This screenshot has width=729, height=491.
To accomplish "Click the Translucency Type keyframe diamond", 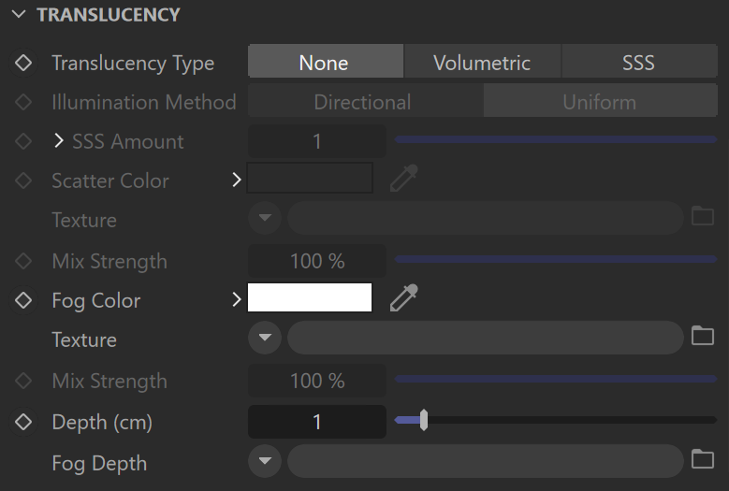I will 23,63.
